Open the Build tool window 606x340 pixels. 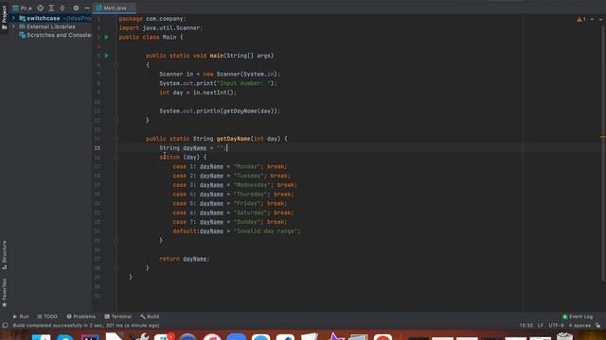click(x=150, y=316)
